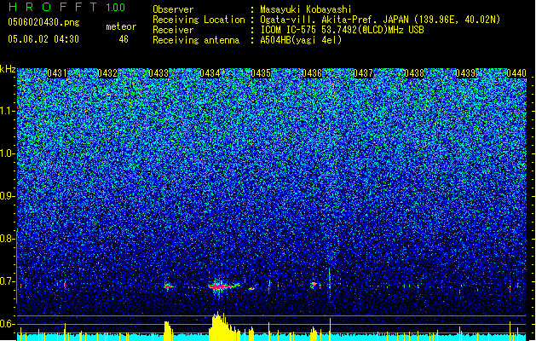Click the Receiver line ICOM IC-575
The image size is (536, 341).
(x=343, y=30)
